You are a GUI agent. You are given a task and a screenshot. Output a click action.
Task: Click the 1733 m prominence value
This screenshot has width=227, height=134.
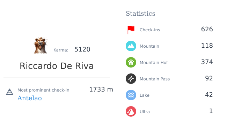point(101,89)
